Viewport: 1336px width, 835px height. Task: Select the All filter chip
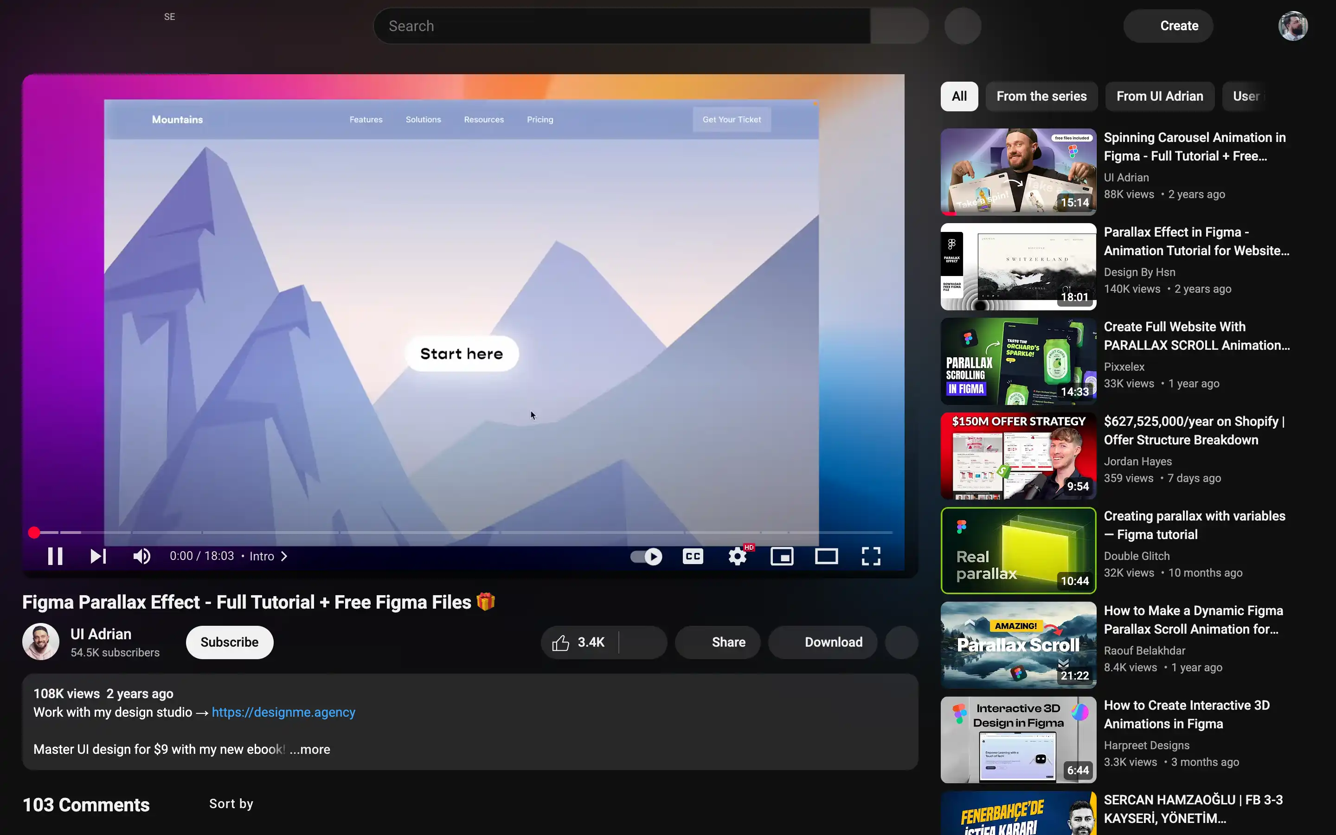(959, 96)
